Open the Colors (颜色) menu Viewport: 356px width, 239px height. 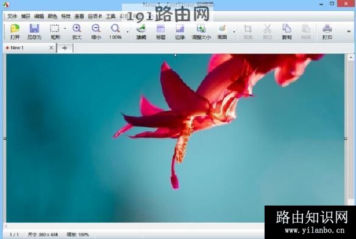click(52, 16)
